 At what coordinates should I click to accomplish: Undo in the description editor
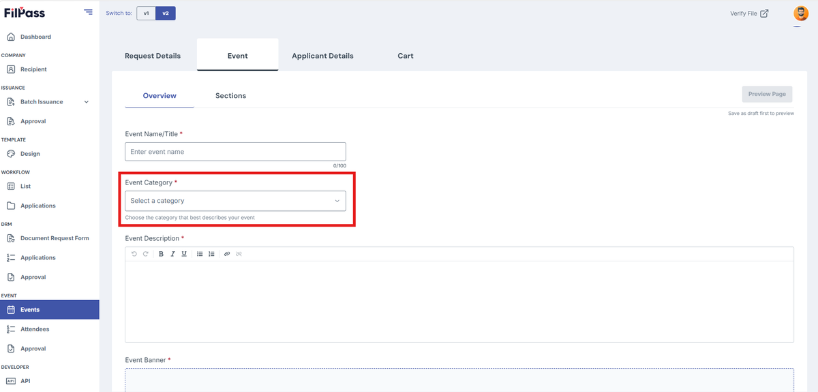(134, 254)
